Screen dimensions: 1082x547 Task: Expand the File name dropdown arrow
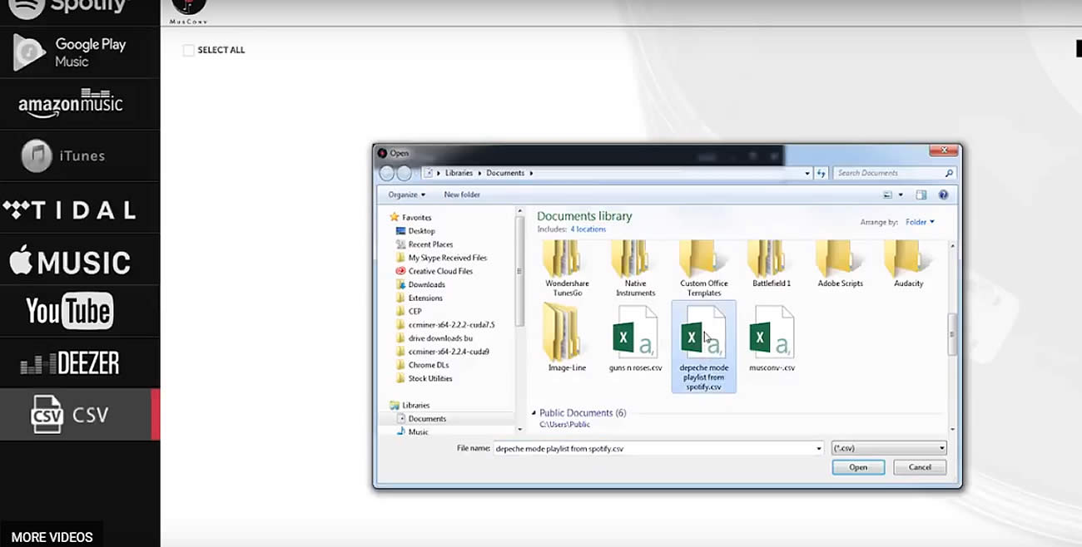[x=819, y=448]
